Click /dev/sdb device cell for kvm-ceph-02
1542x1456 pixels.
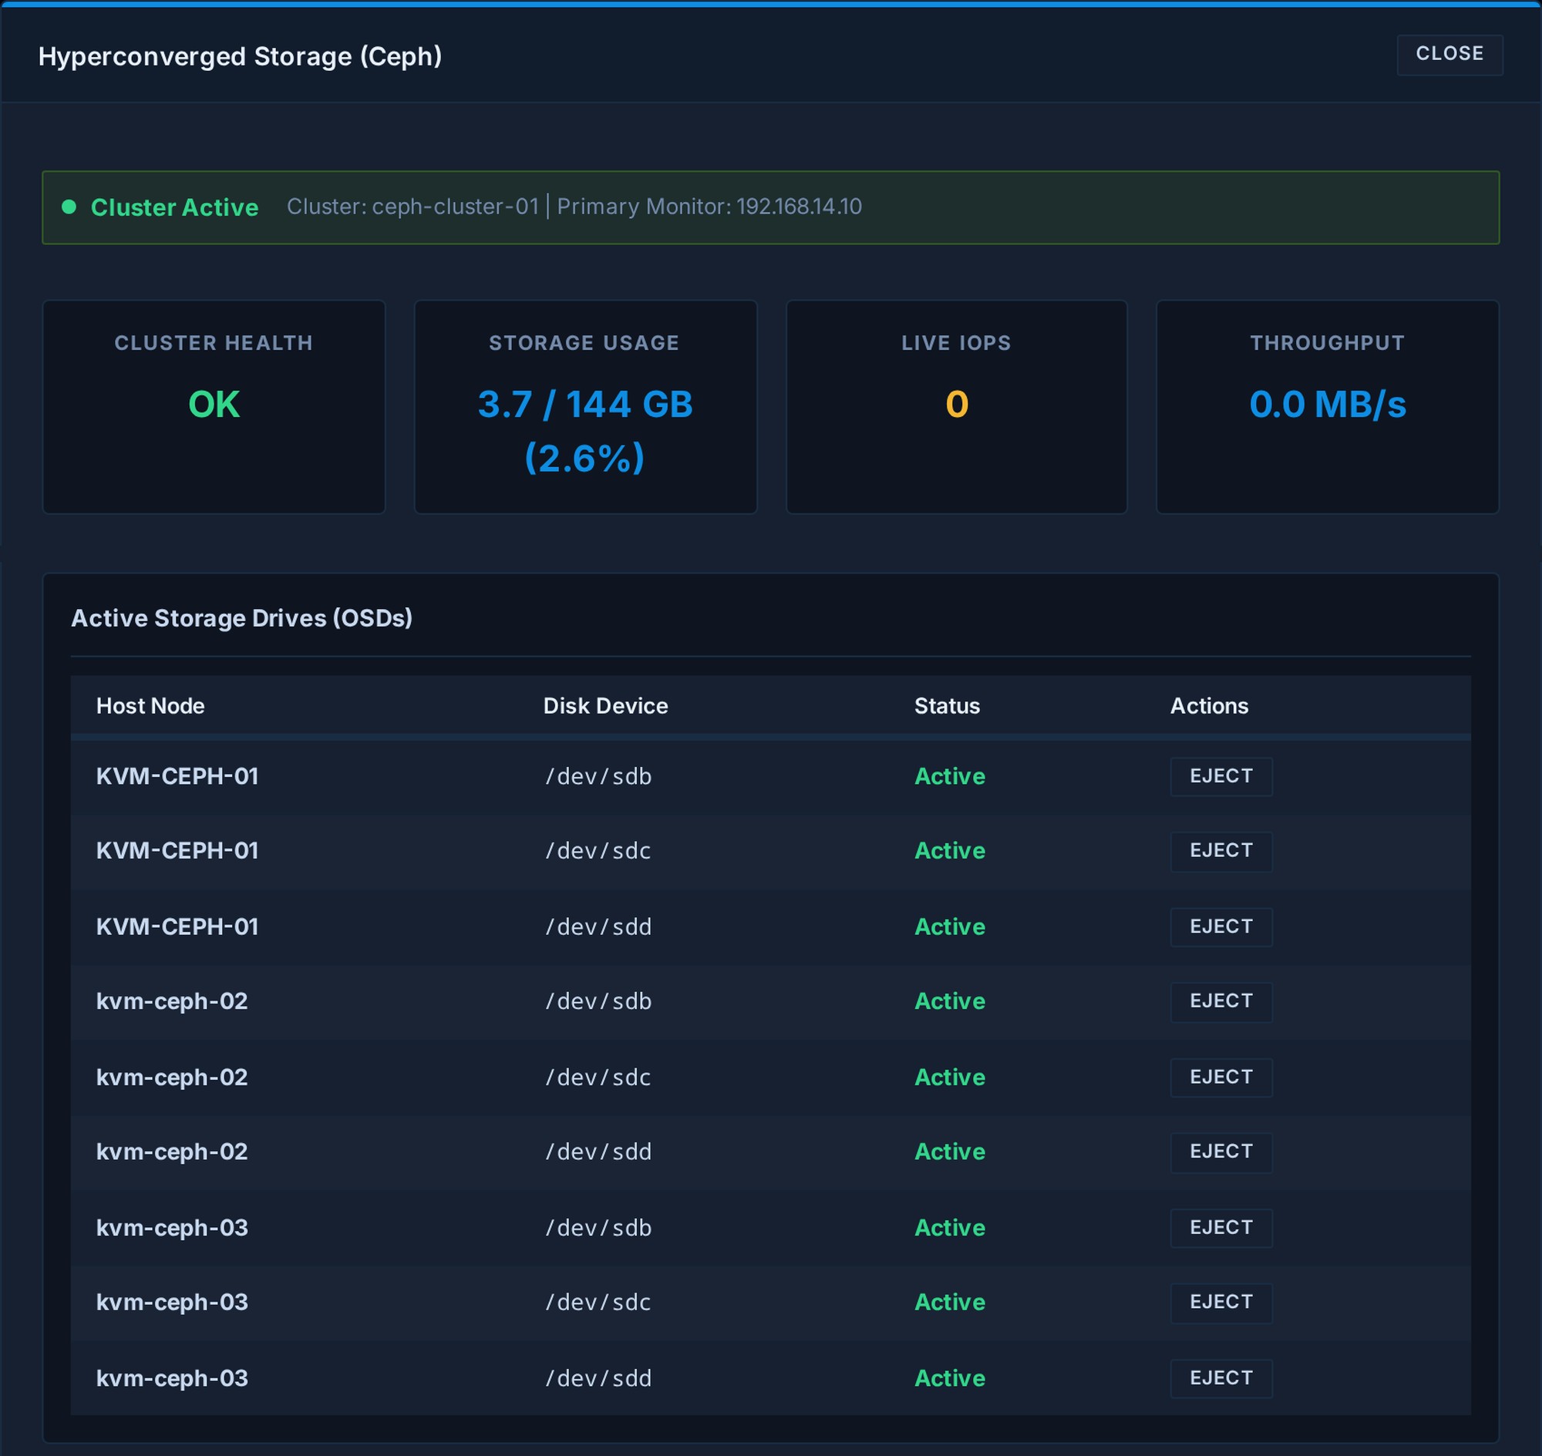[598, 1002]
